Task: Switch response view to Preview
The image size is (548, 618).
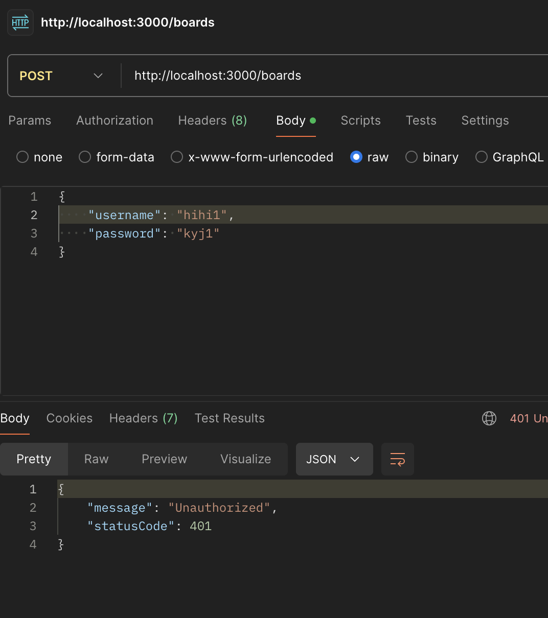Action: pos(165,459)
